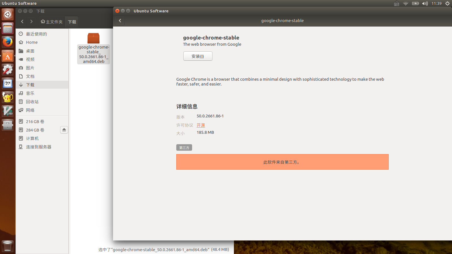452x254 pixels.
Task: Open 连接到服务器 in sidebar
Action: 42,147
